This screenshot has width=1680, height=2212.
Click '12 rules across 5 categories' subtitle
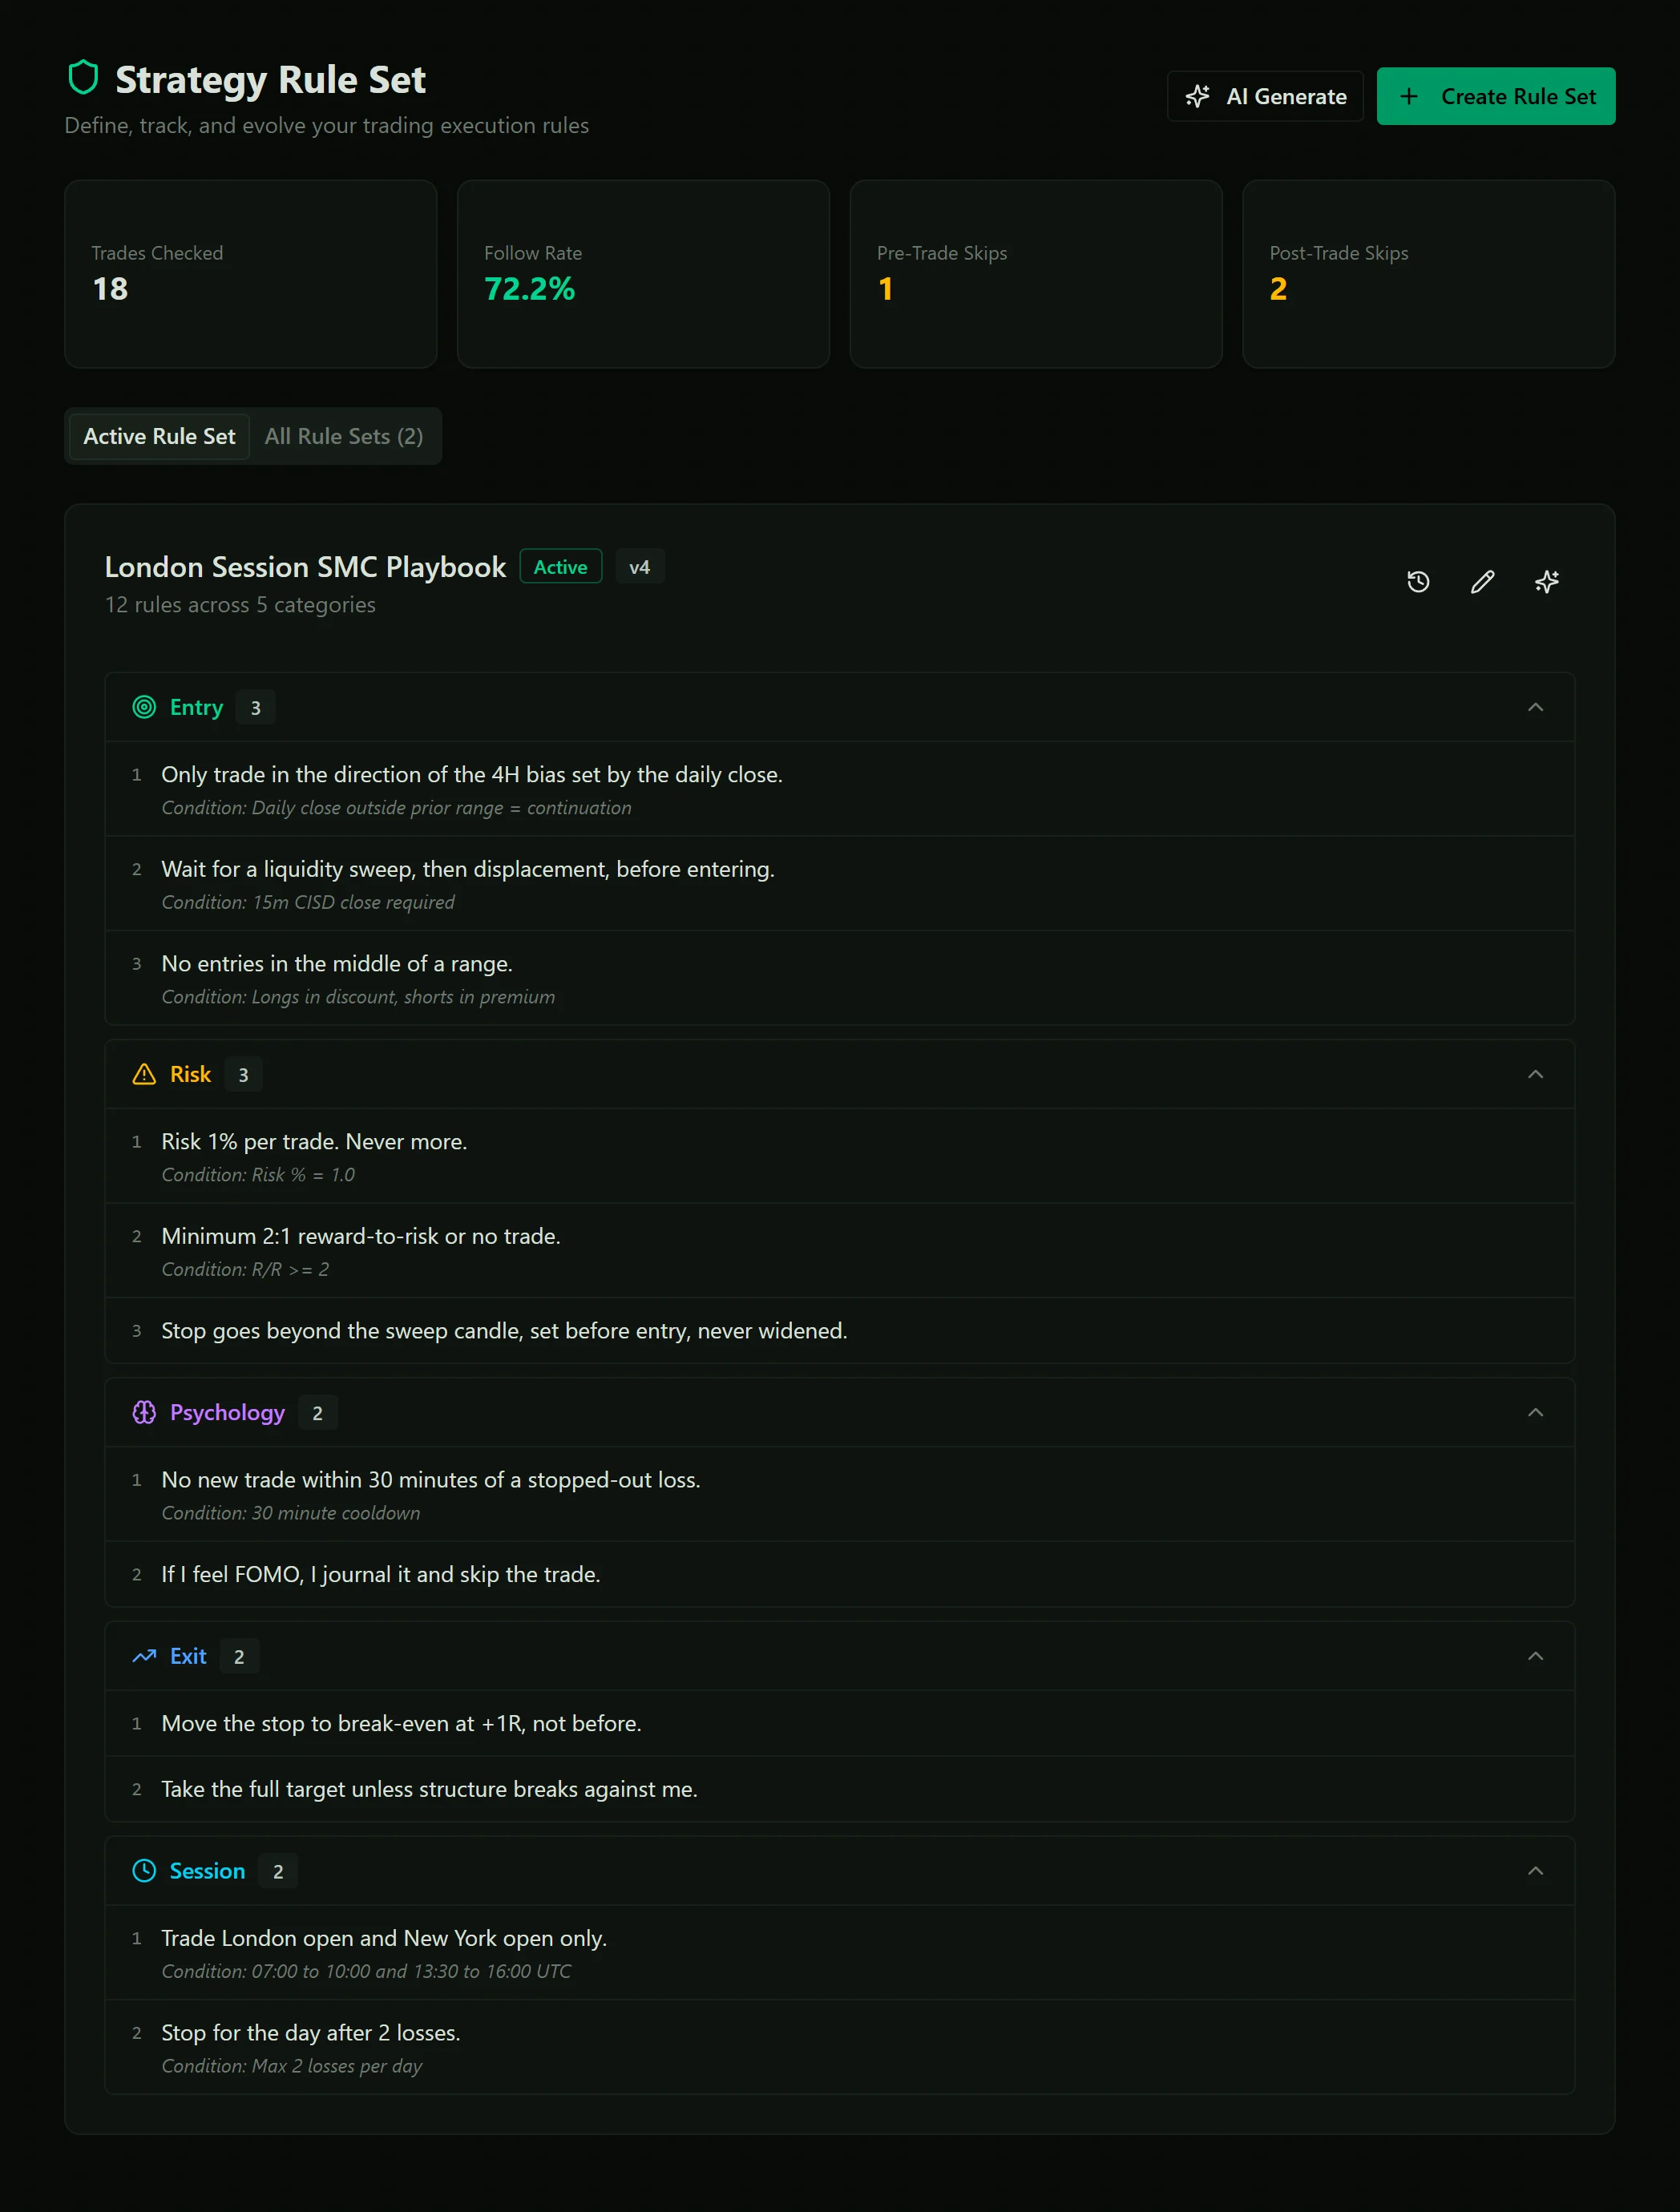pyautogui.click(x=240, y=605)
